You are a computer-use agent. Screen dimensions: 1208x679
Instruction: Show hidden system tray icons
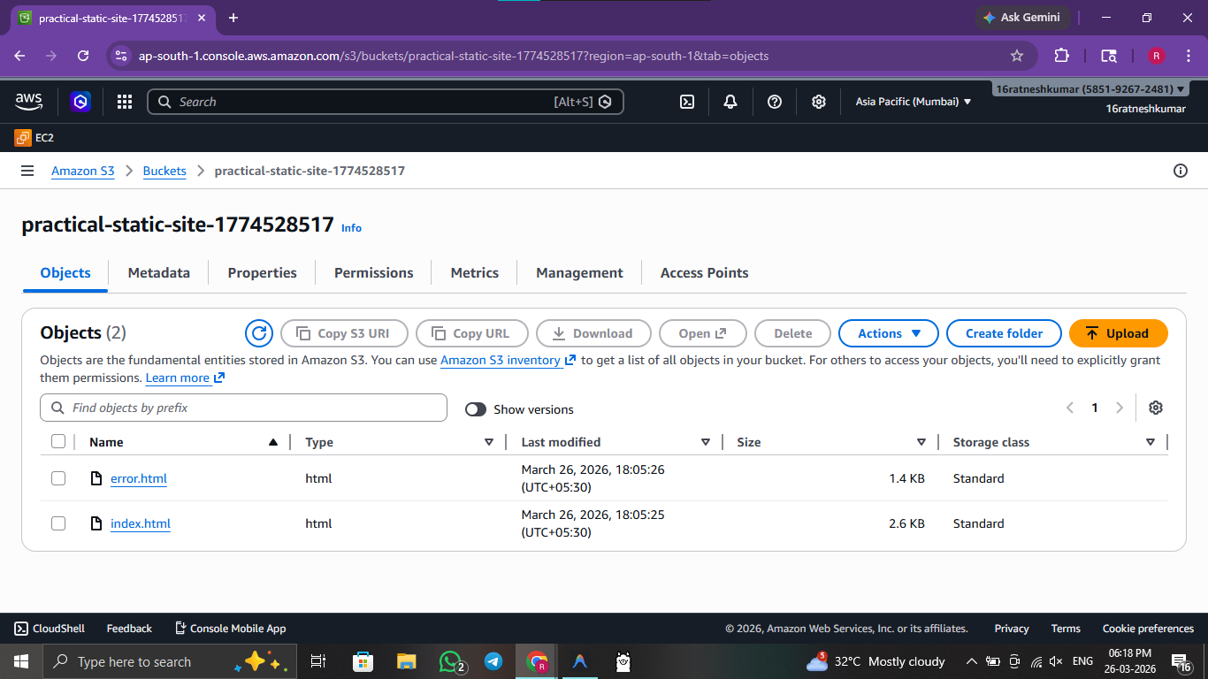(972, 661)
